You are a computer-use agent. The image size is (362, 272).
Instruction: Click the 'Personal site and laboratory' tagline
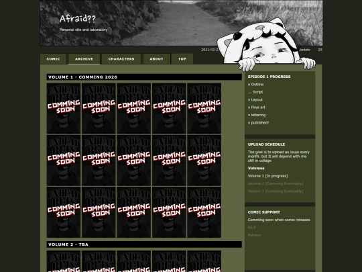(x=83, y=30)
